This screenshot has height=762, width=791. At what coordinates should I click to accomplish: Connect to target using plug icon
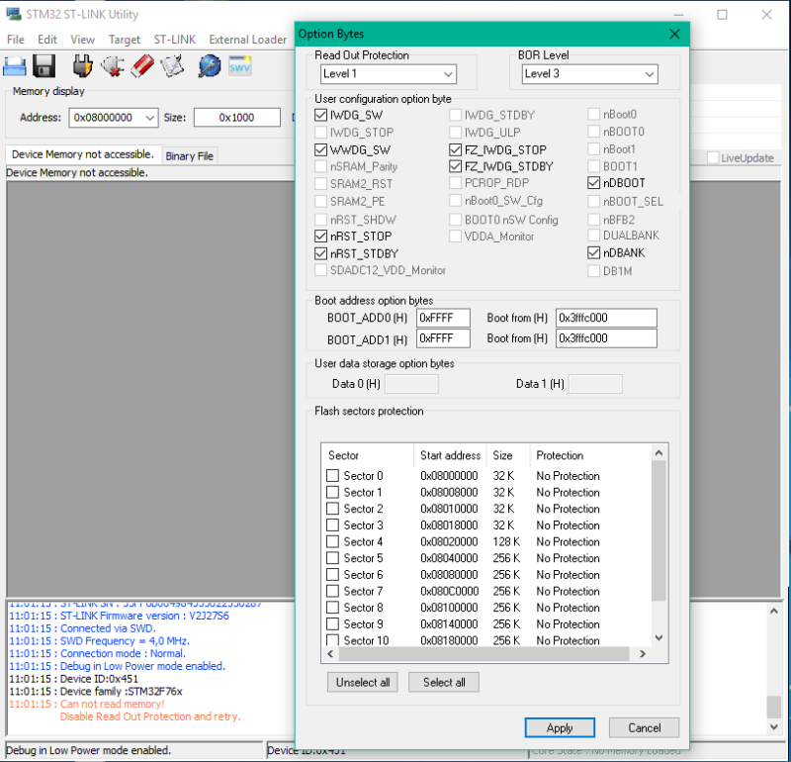(83, 66)
